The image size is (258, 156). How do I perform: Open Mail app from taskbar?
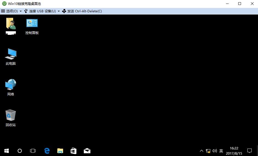tap(87, 151)
